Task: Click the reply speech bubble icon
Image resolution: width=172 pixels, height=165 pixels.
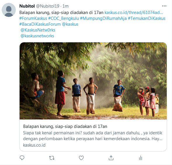Action: (22, 158)
